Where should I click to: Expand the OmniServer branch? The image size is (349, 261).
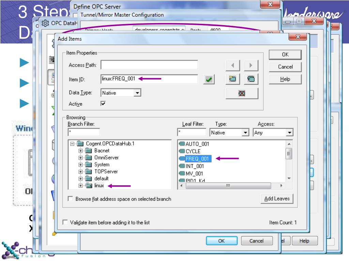pos(80,158)
